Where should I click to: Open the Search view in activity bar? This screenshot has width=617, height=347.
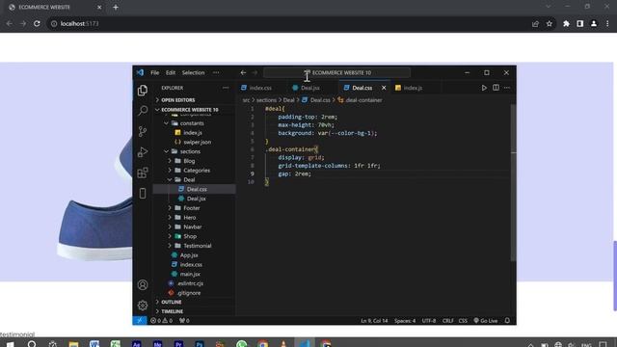coord(143,111)
